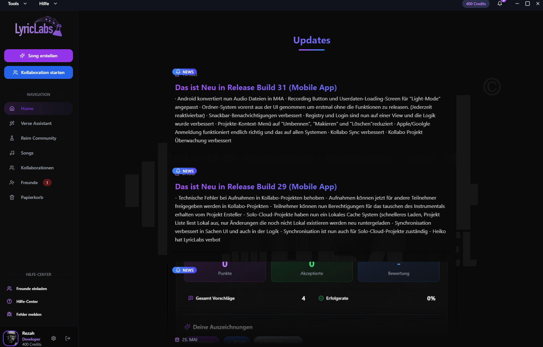Select Freunde einladen in the sidebar
The height and width of the screenshot is (347, 543).
(31, 289)
